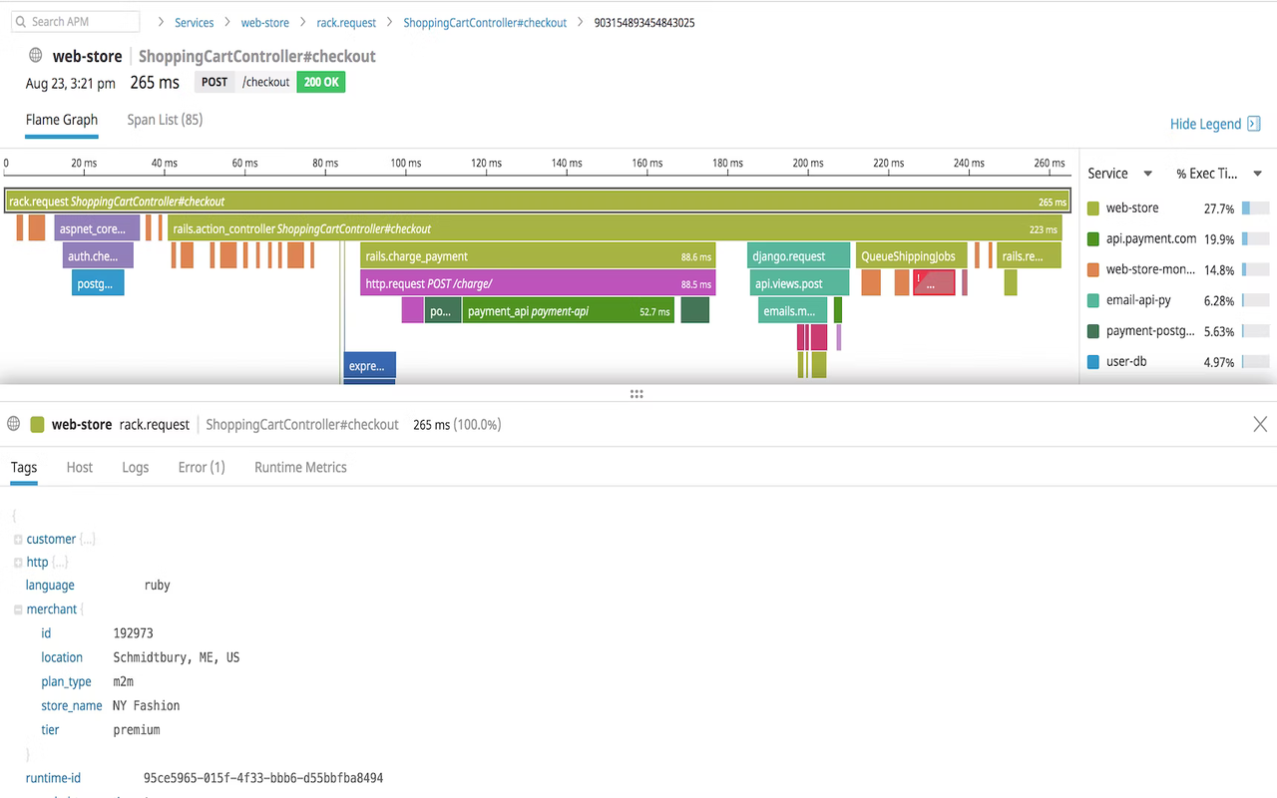The image size is (1277, 798).
Task: Select the postg... blue span bar
Action: pos(99,283)
